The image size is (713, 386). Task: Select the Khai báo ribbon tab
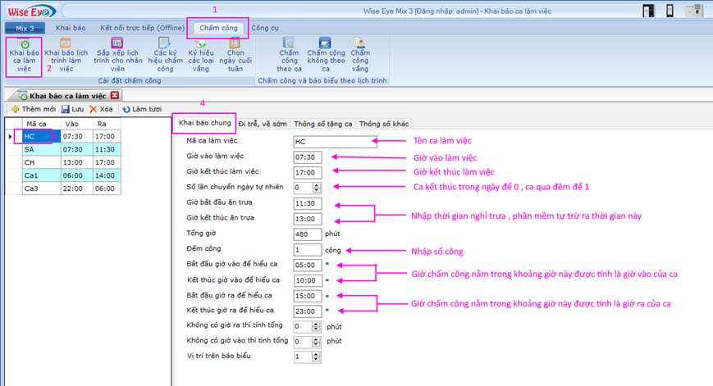pos(71,28)
